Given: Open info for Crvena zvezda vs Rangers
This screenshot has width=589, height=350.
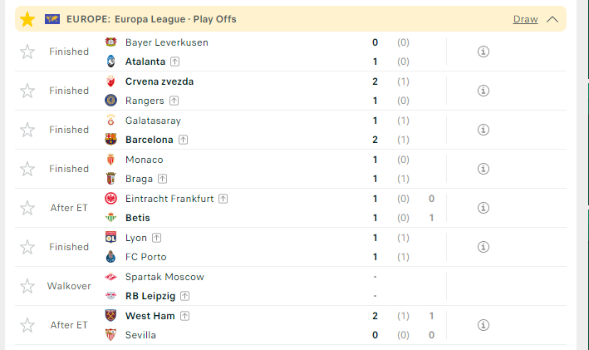Looking at the screenshot, I should (x=483, y=91).
